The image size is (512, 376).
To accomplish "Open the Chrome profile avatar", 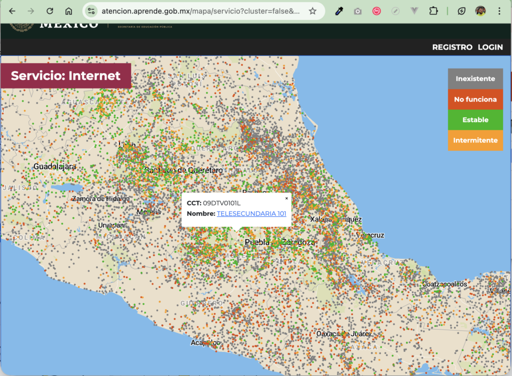I will pos(480,11).
